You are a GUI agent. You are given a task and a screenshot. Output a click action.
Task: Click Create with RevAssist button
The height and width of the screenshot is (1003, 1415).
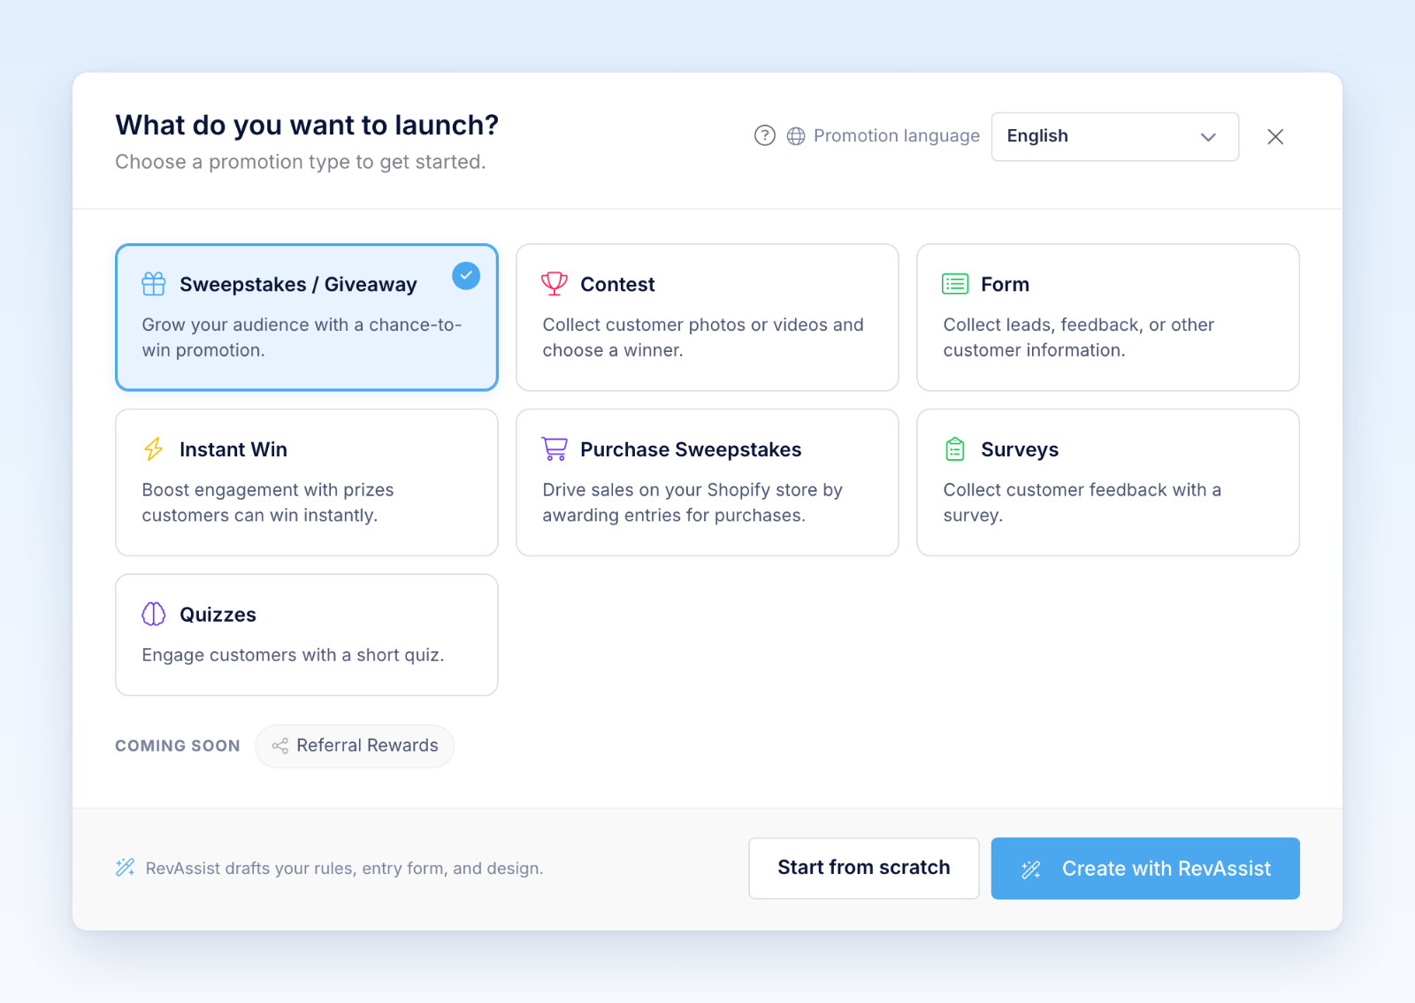(x=1145, y=869)
